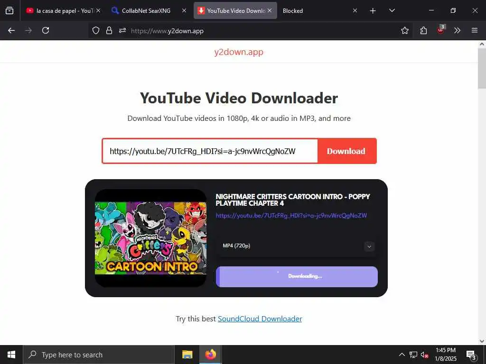Image resolution: width=486 pixels, height=364 pixels.
Task: Go forward with the forward arrow
Action: 28,30
